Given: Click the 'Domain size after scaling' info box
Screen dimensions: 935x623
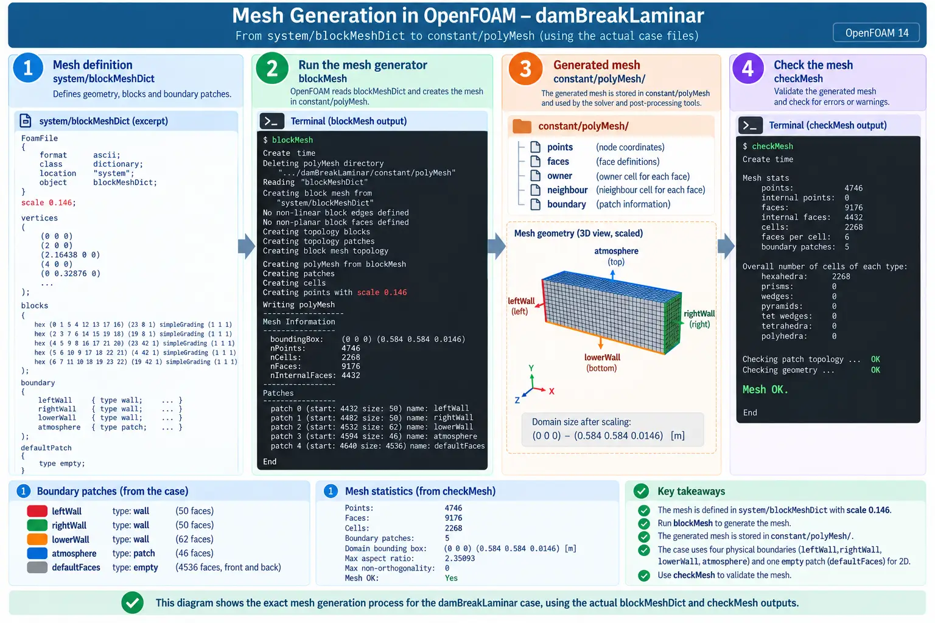Looking at the screenshot, I should coord(612,429).
